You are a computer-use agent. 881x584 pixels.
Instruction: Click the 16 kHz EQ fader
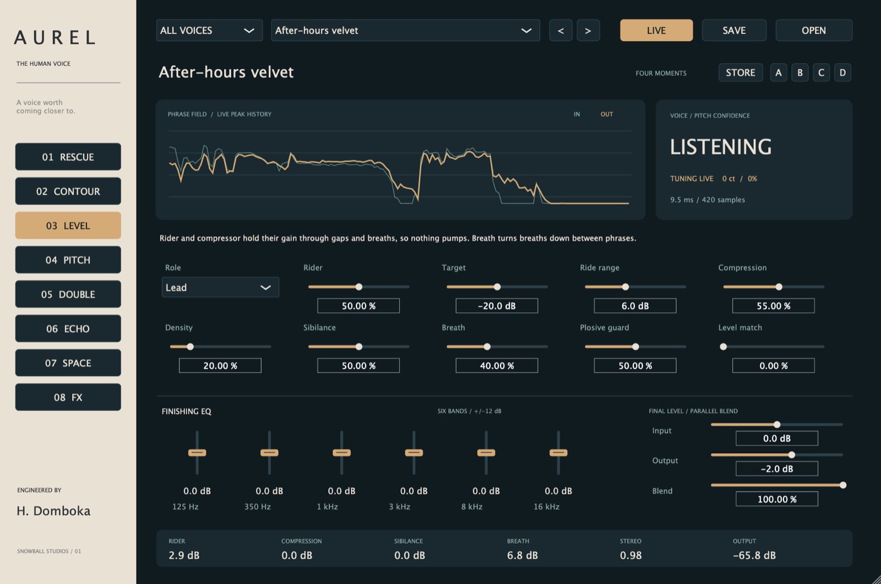coord(558,453)
